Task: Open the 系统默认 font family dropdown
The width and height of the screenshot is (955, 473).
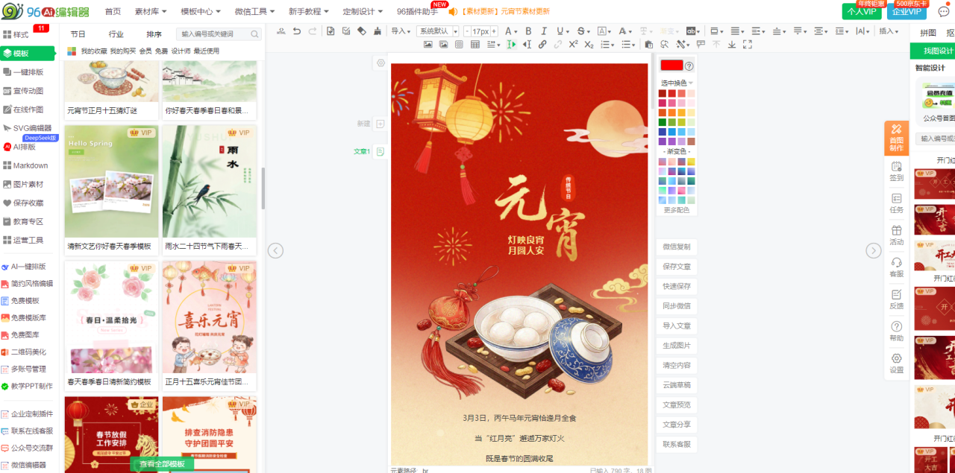Action: click(x=438, y=31)
